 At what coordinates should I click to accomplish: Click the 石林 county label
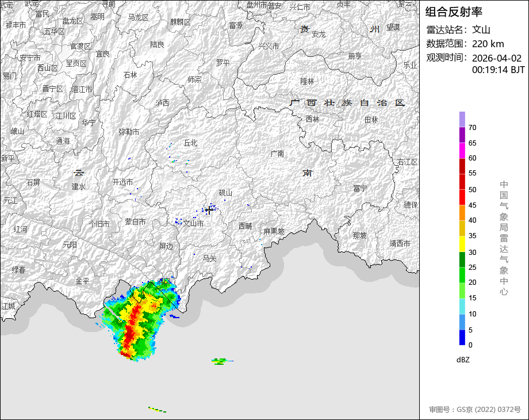click(x=130, y=75)
